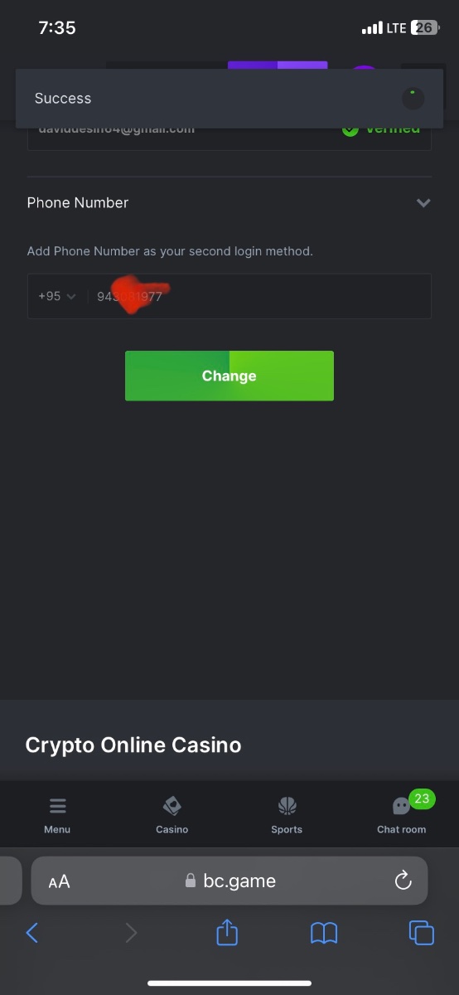Tap the AA reader text button
This screenshot has width=459, height=995.
pyautogui.click(x=59, y=881)
